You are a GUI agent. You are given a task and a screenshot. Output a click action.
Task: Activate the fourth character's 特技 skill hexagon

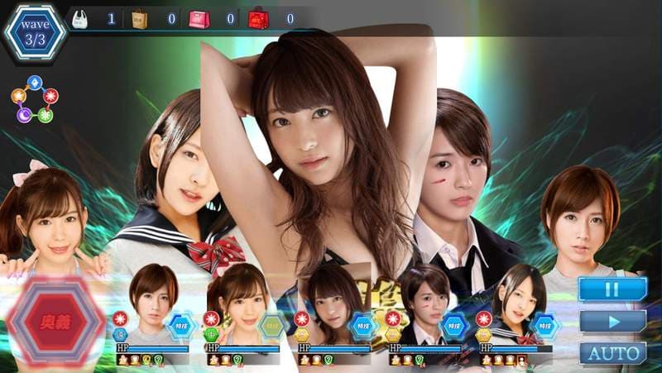coord(453,326)
